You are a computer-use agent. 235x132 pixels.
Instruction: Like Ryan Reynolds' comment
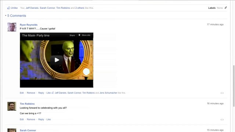[48, 93]
